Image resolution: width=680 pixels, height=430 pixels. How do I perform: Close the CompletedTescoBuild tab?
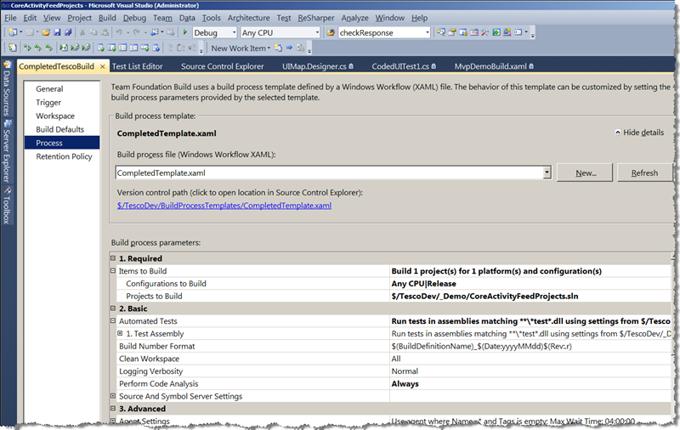tap(102, 66)
